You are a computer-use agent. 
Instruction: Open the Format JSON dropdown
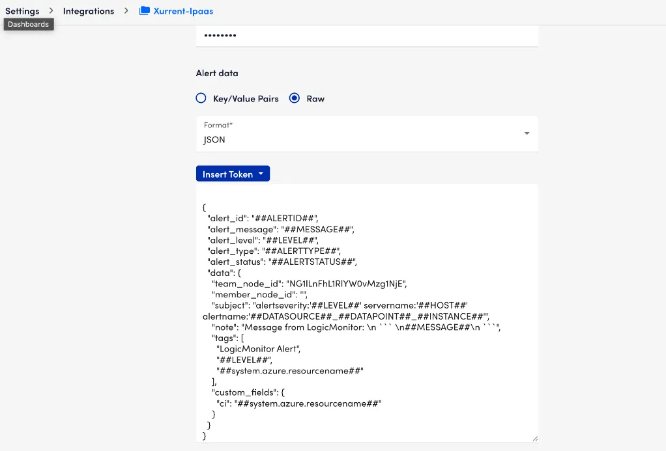(367, 134)
